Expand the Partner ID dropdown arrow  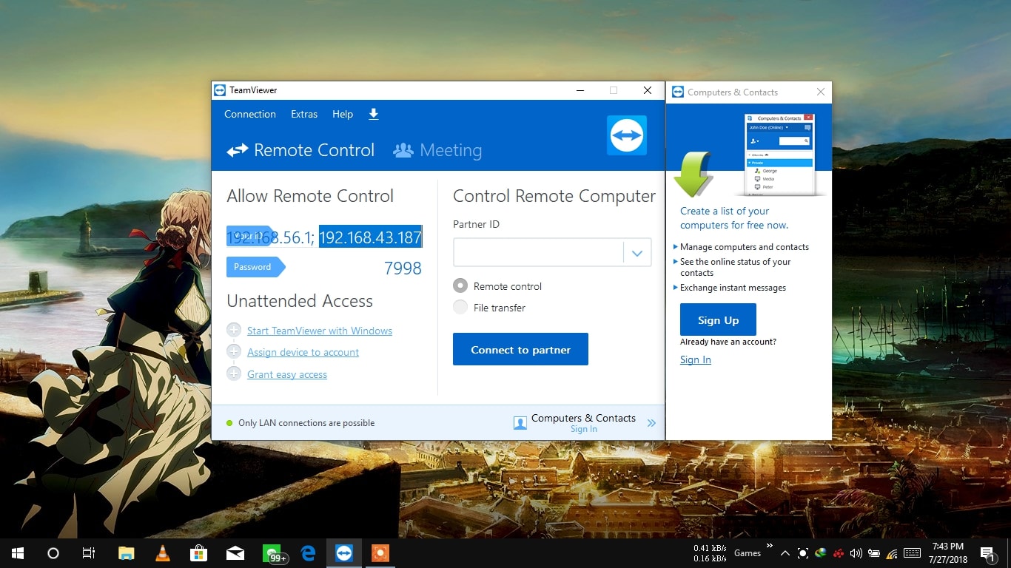click(637, 253)
